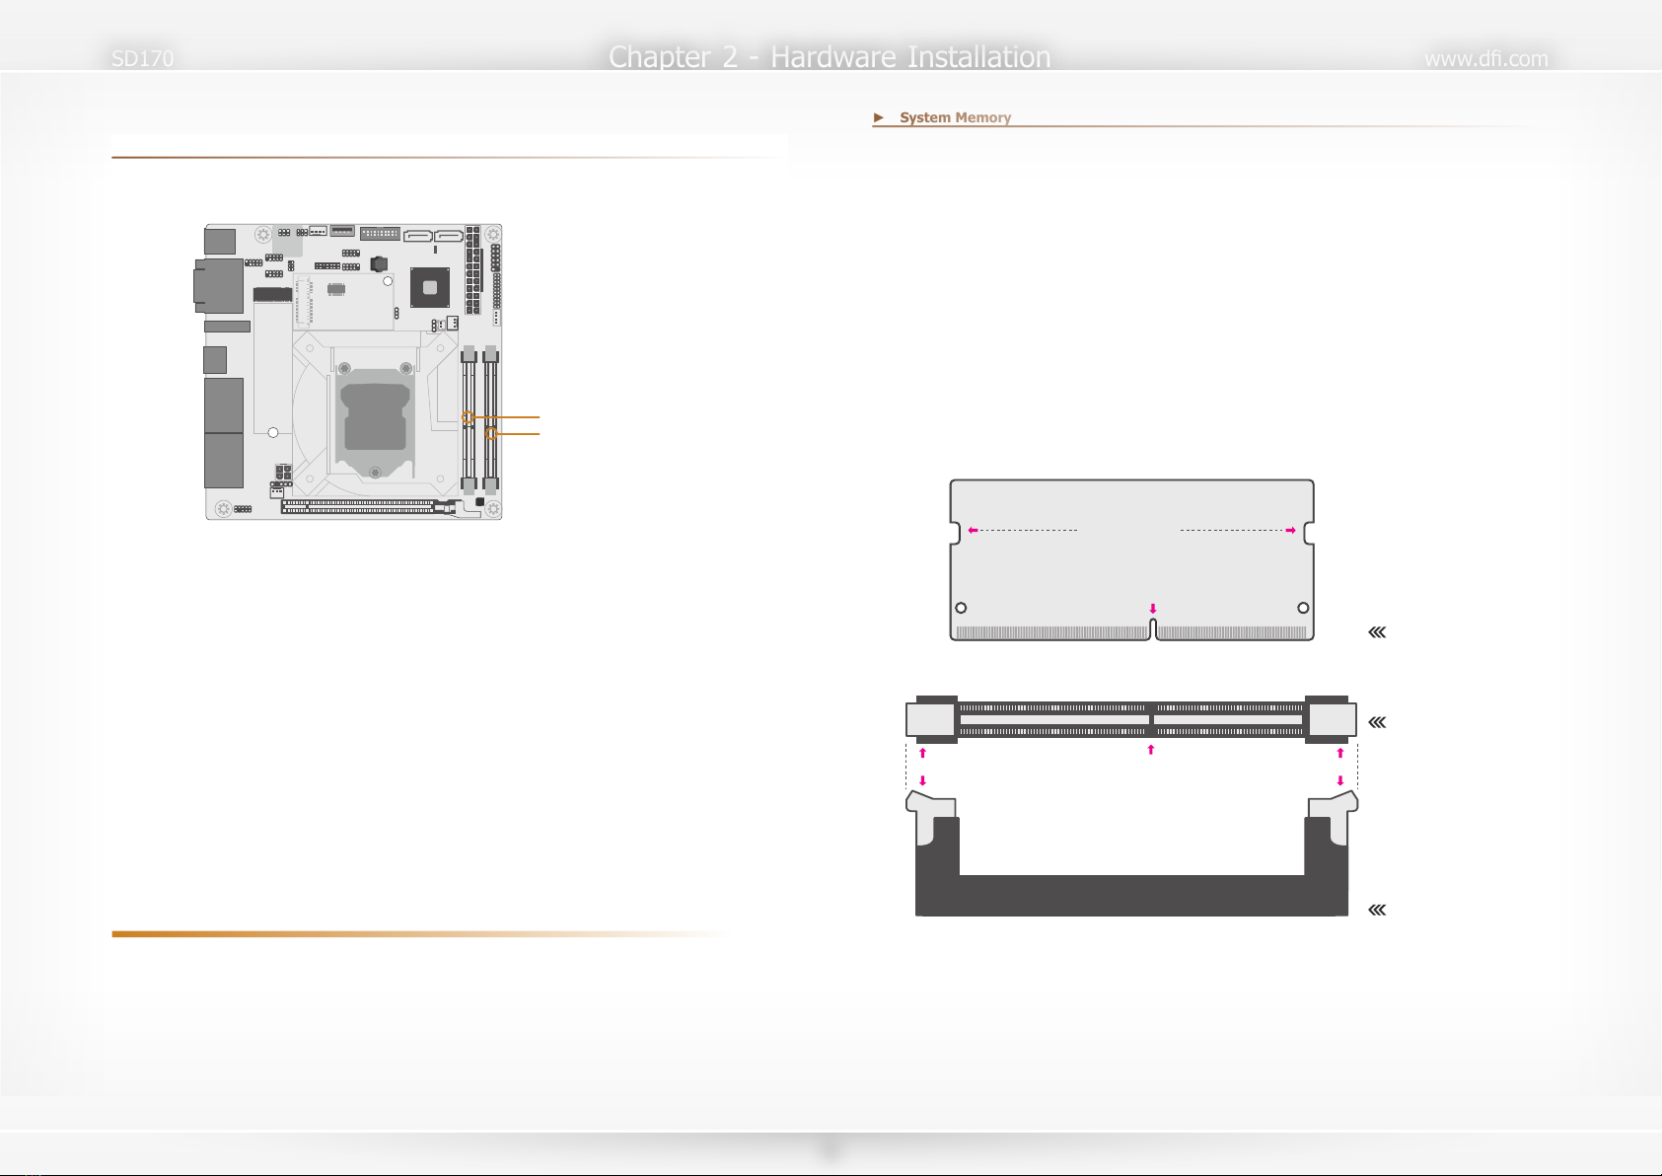Click the chevron icon beside the socket side view
The height and width of the screenshot is (1176, 1662).
point(1377,910)
